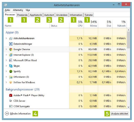Click Microsoft Office Word's 29,0 MB value
Image resolution: width=134 pixels, height=122 pixels.
click(x=93, y=60)
